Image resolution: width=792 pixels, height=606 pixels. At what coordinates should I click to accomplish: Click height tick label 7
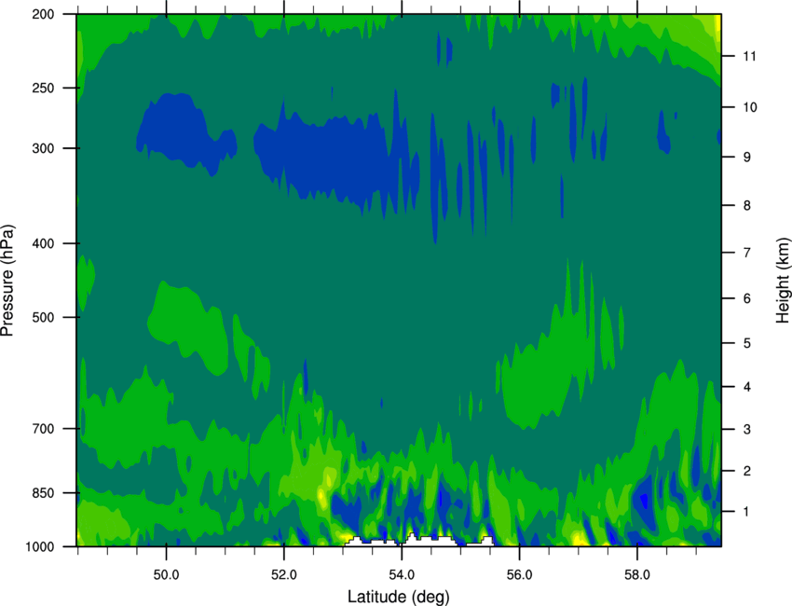point(747,253)
